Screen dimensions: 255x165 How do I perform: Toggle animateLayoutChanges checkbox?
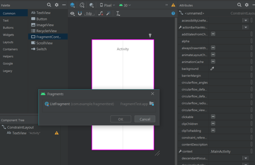point(213,55)
